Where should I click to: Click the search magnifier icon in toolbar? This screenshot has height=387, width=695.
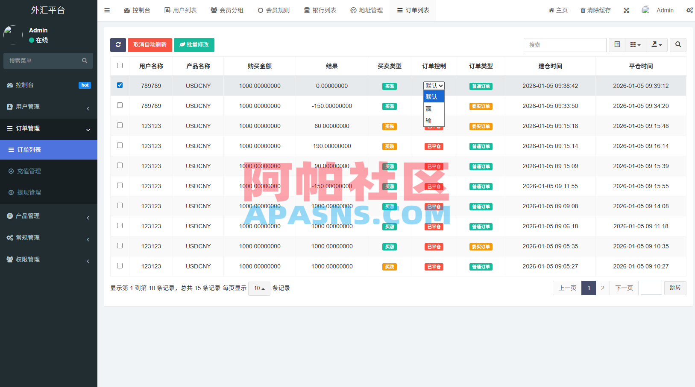(x=678, y=45)
